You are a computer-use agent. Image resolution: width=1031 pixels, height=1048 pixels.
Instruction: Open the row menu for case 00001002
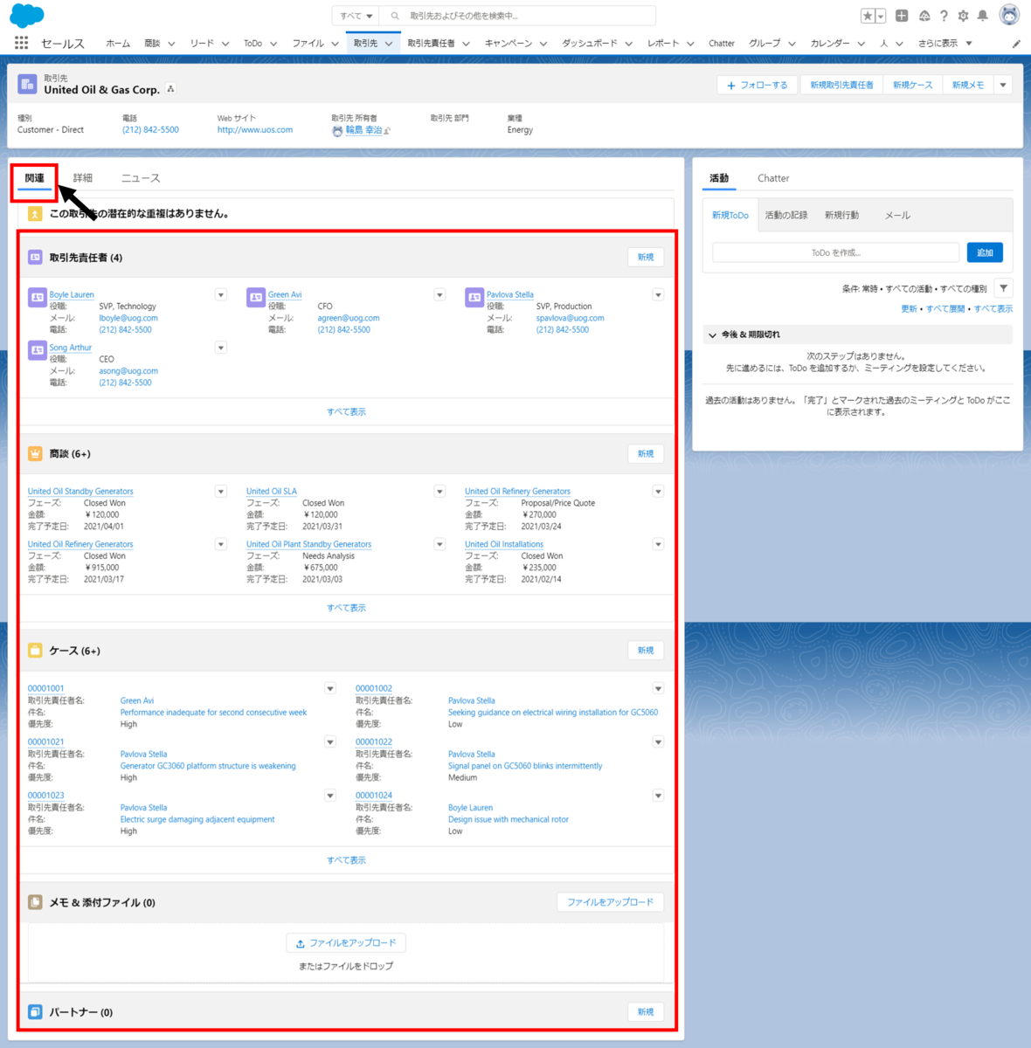pos(658,689)
